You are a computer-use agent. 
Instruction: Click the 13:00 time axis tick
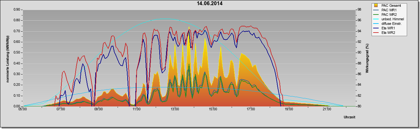pos(174,110)
